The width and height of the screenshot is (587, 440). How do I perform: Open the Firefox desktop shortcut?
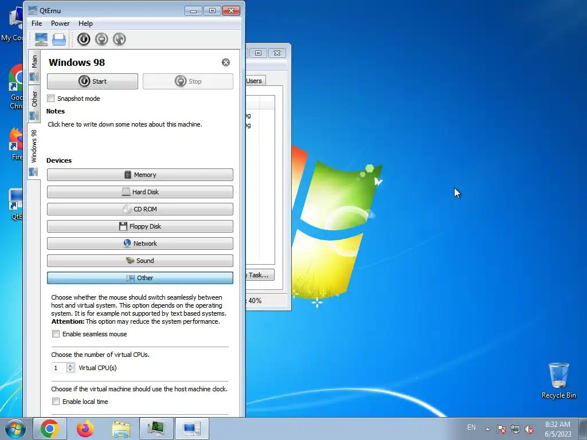coord(15,144)
